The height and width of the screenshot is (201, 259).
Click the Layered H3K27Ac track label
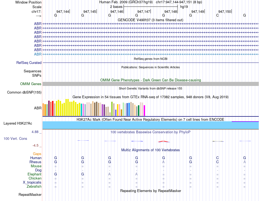coord(18,123)
